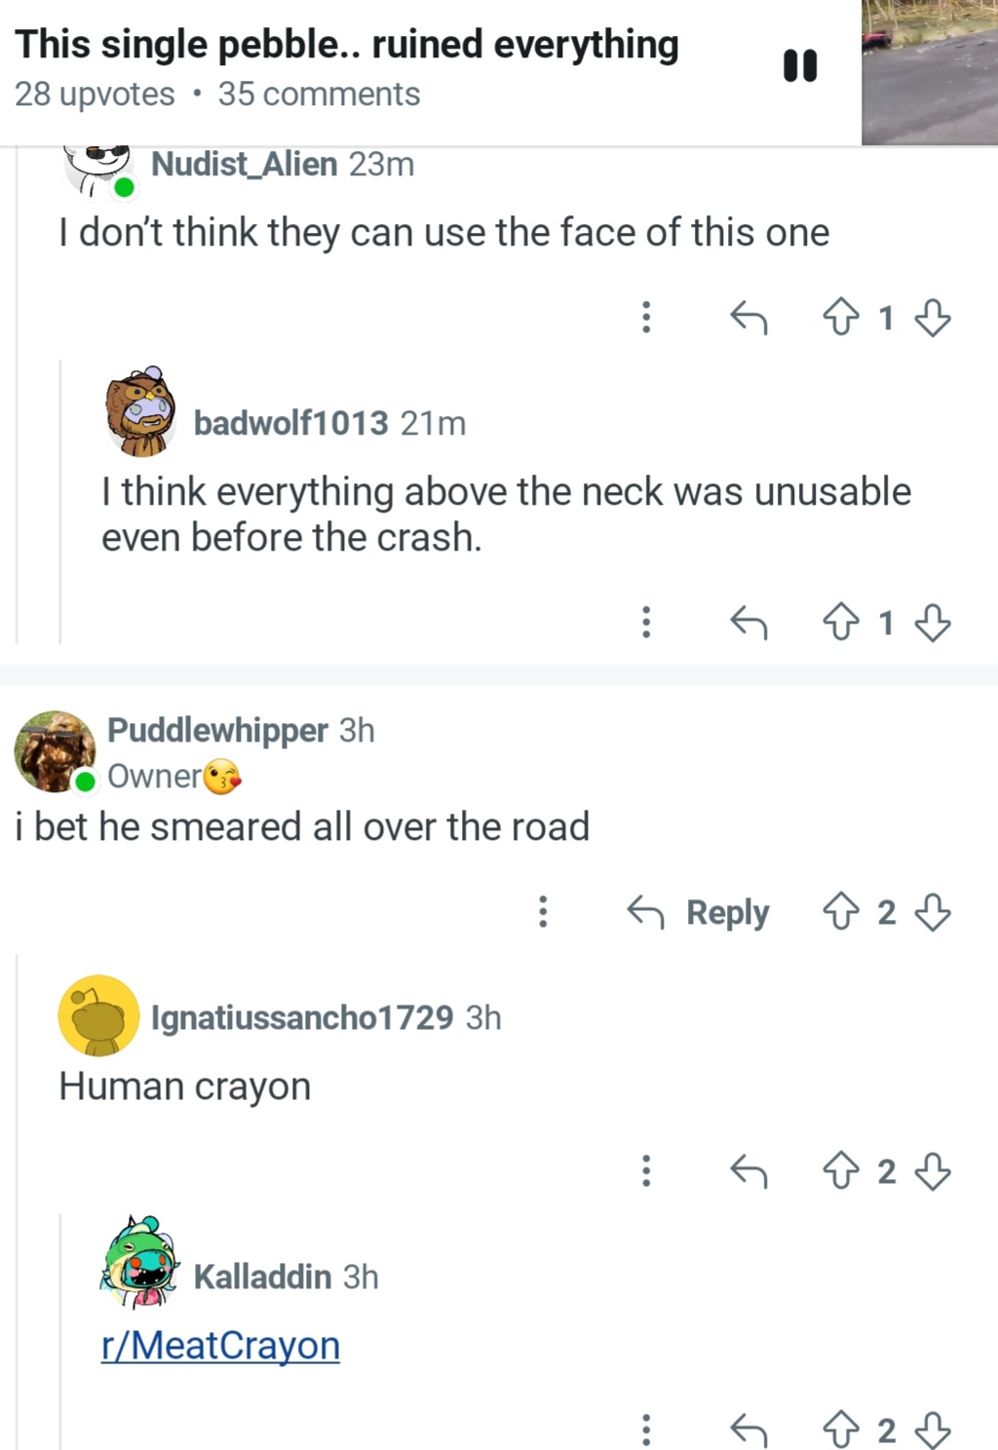Upvote Puddlewhipper's comment
Screen dimensions: 998x1450
pyautogui.click(x=841, y=912)
